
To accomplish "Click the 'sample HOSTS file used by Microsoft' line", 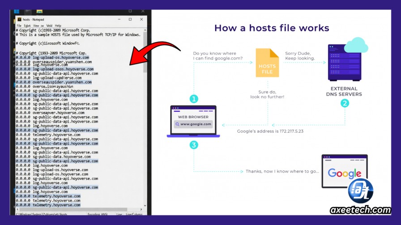I will 78,34.
